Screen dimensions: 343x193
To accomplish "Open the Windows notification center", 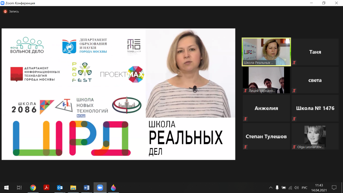I will click(x=334, y=188).
